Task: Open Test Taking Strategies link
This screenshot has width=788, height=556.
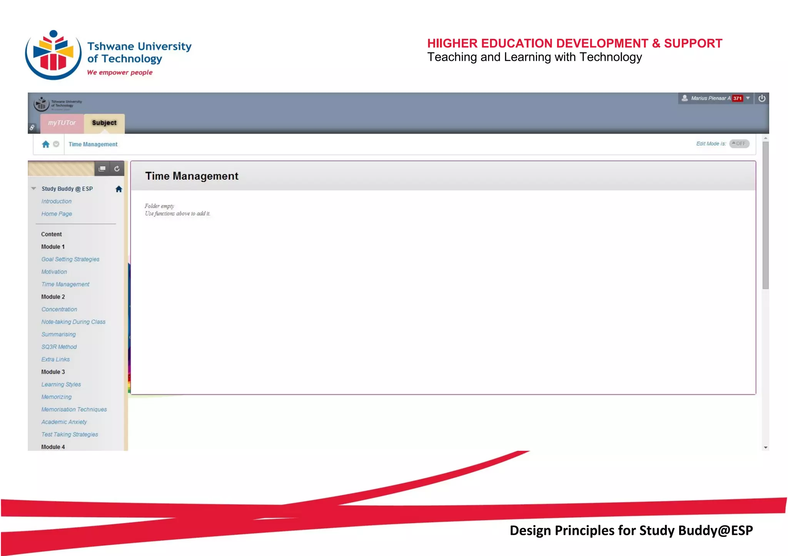Action: pos(70,435)
